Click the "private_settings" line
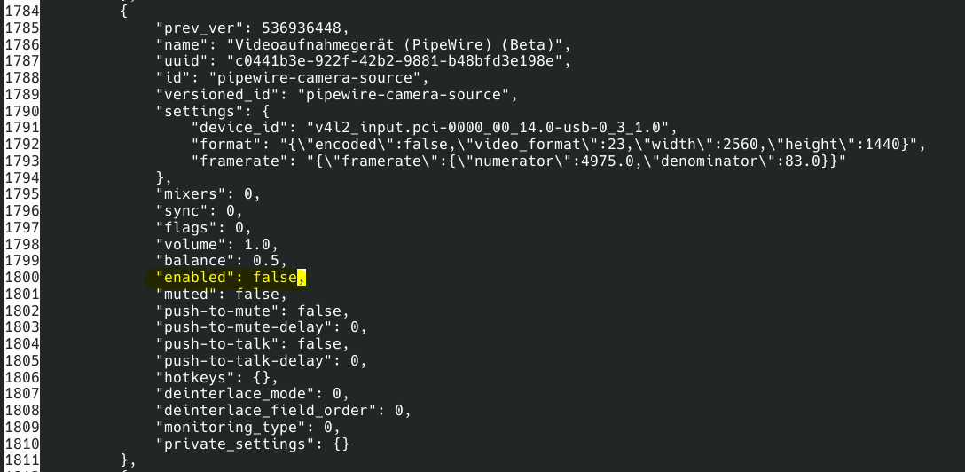 coord(253,444)
